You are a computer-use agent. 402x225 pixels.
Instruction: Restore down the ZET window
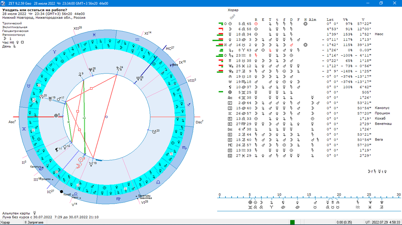(x=381, y=3)
